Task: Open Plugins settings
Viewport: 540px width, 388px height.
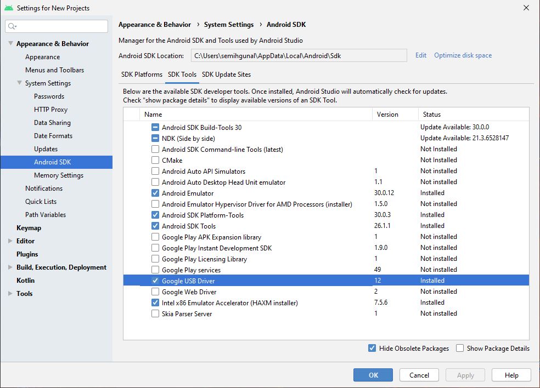Action: pyautogui.click(x=27, y=254)
